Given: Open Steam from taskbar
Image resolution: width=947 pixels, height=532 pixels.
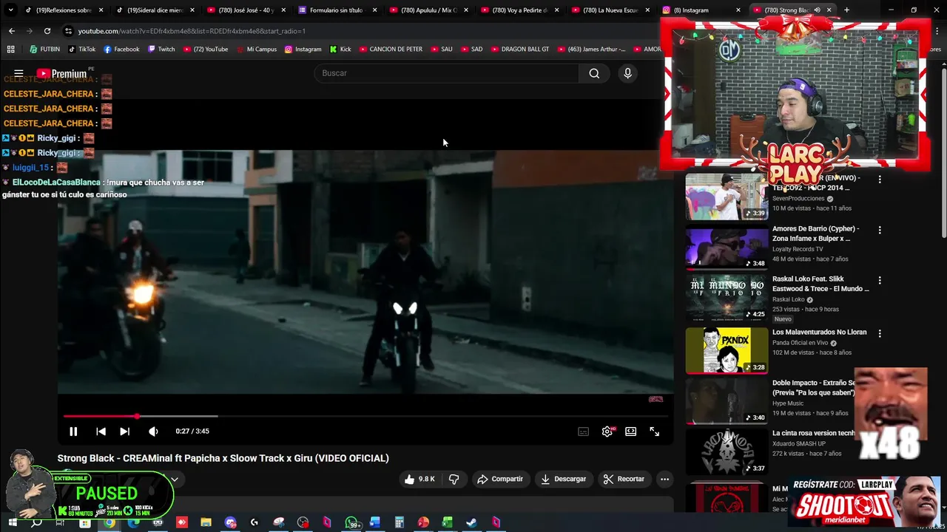Looking at the screenshot, I should click(471, 523).
